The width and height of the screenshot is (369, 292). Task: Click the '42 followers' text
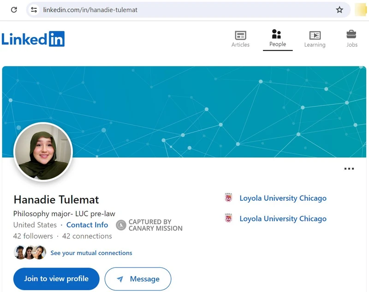[x=33, y=236]
